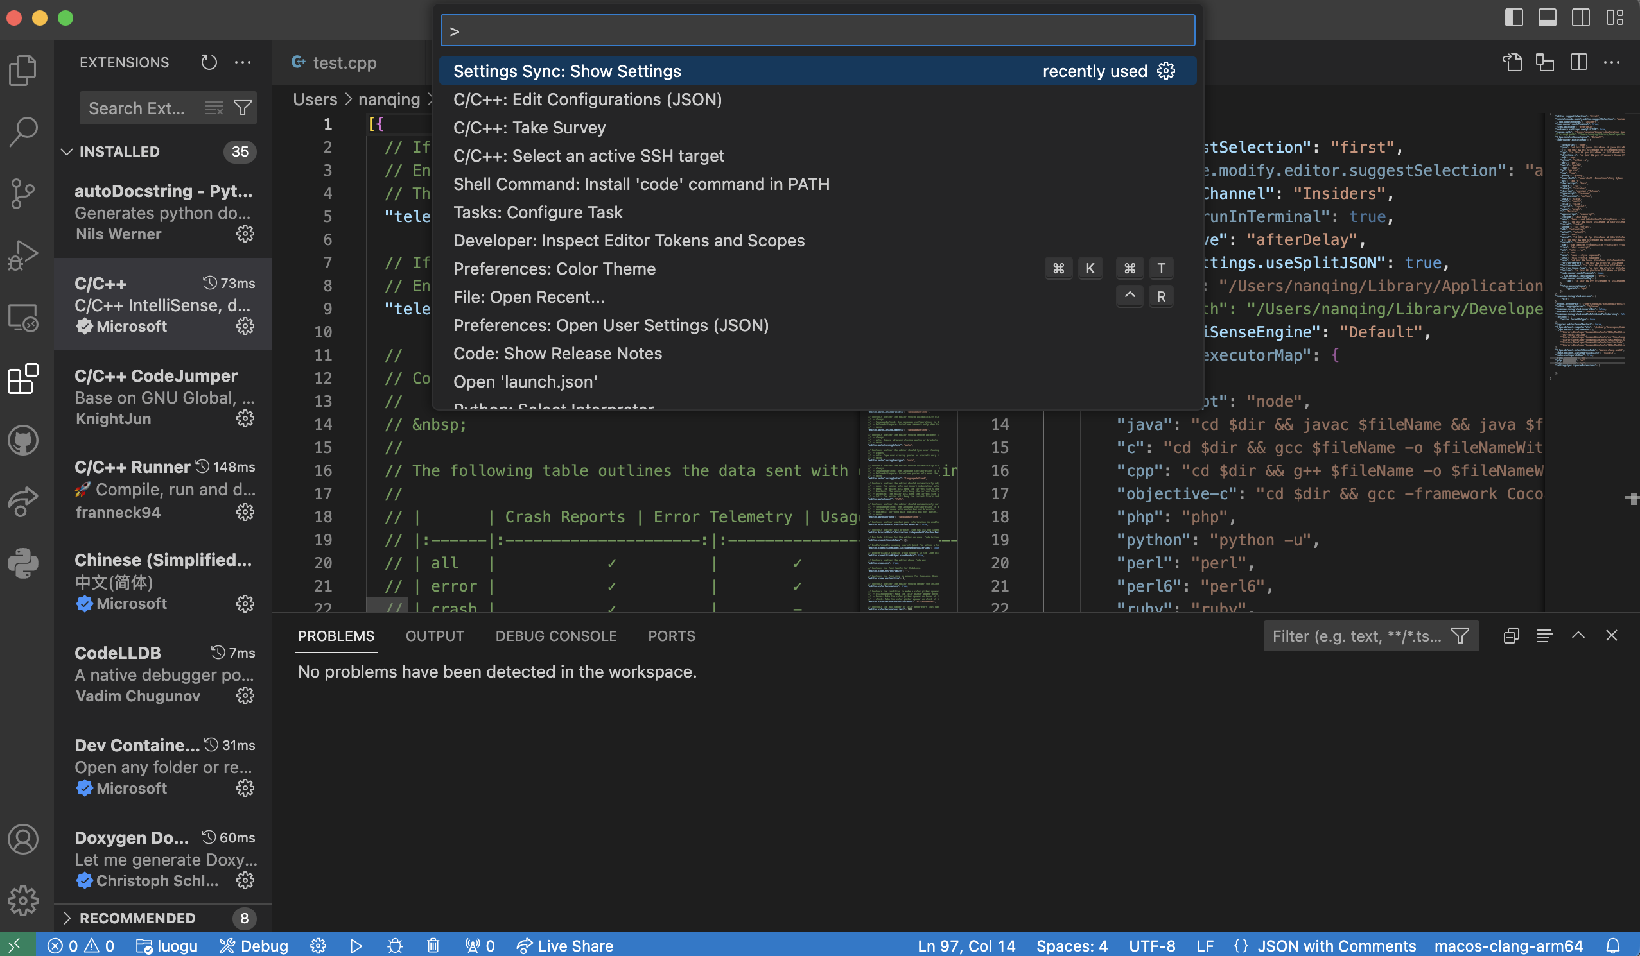This screenshot has height=956, width=1640.
Task: Open the Source Control view
Action: 23,194
